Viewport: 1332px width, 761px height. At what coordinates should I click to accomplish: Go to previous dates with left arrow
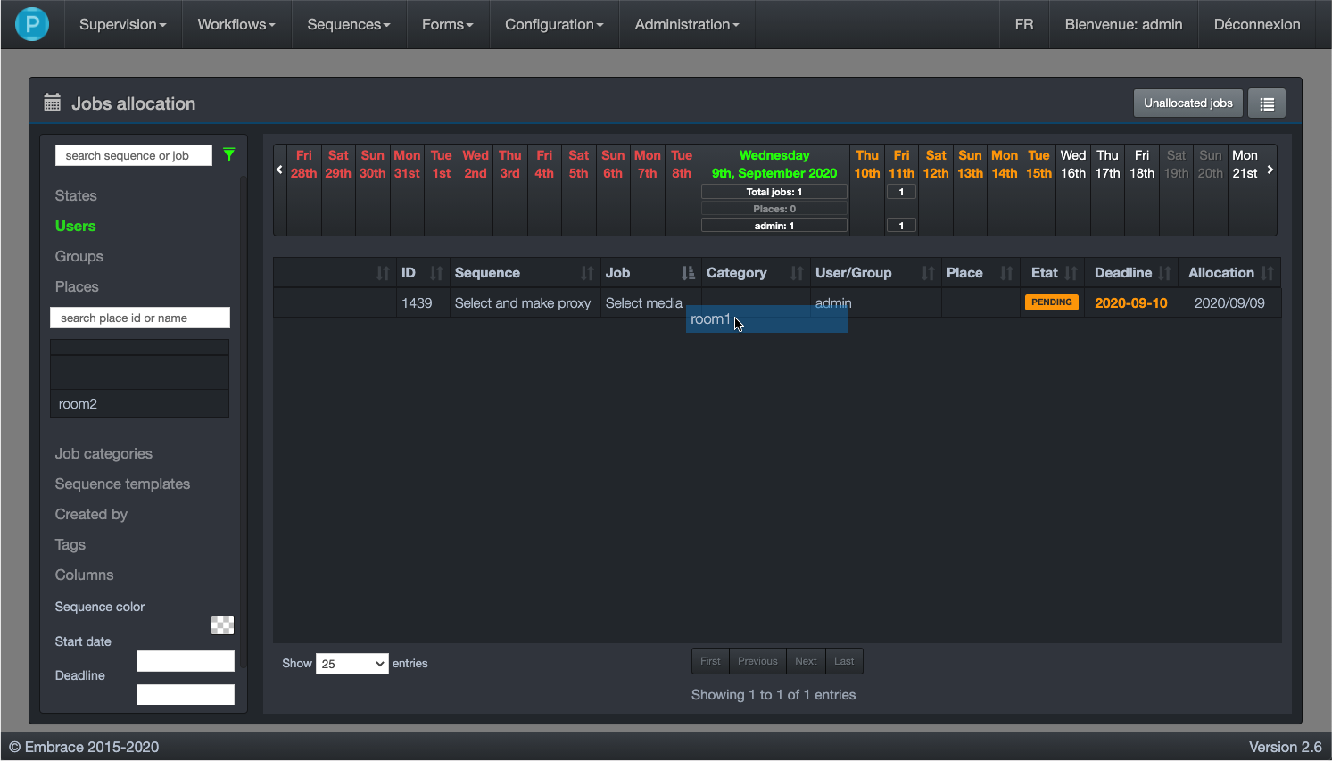(279, 170)
